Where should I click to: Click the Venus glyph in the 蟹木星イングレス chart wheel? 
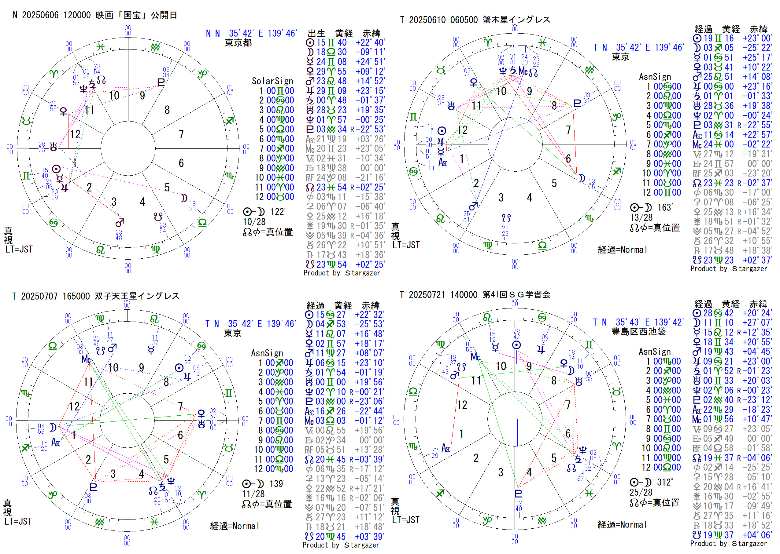point(474,82)
